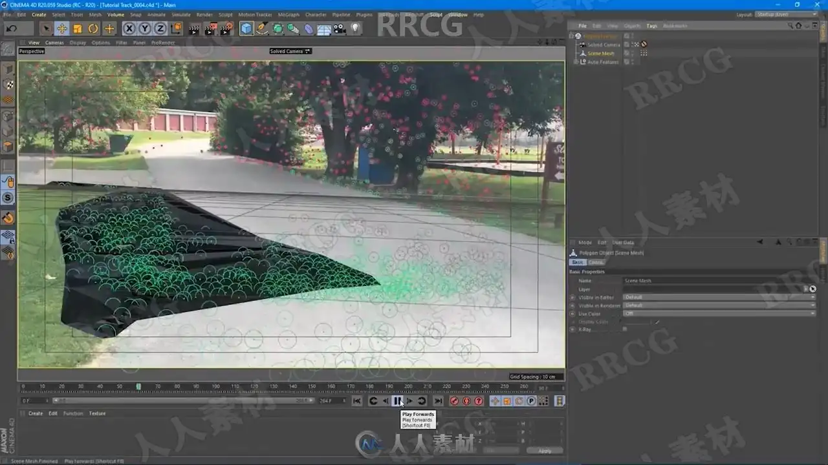Open Attribute Manager Mode menu
Image resolution: width=828 pixels, height=465 pixels.
[x=585, y=242]
